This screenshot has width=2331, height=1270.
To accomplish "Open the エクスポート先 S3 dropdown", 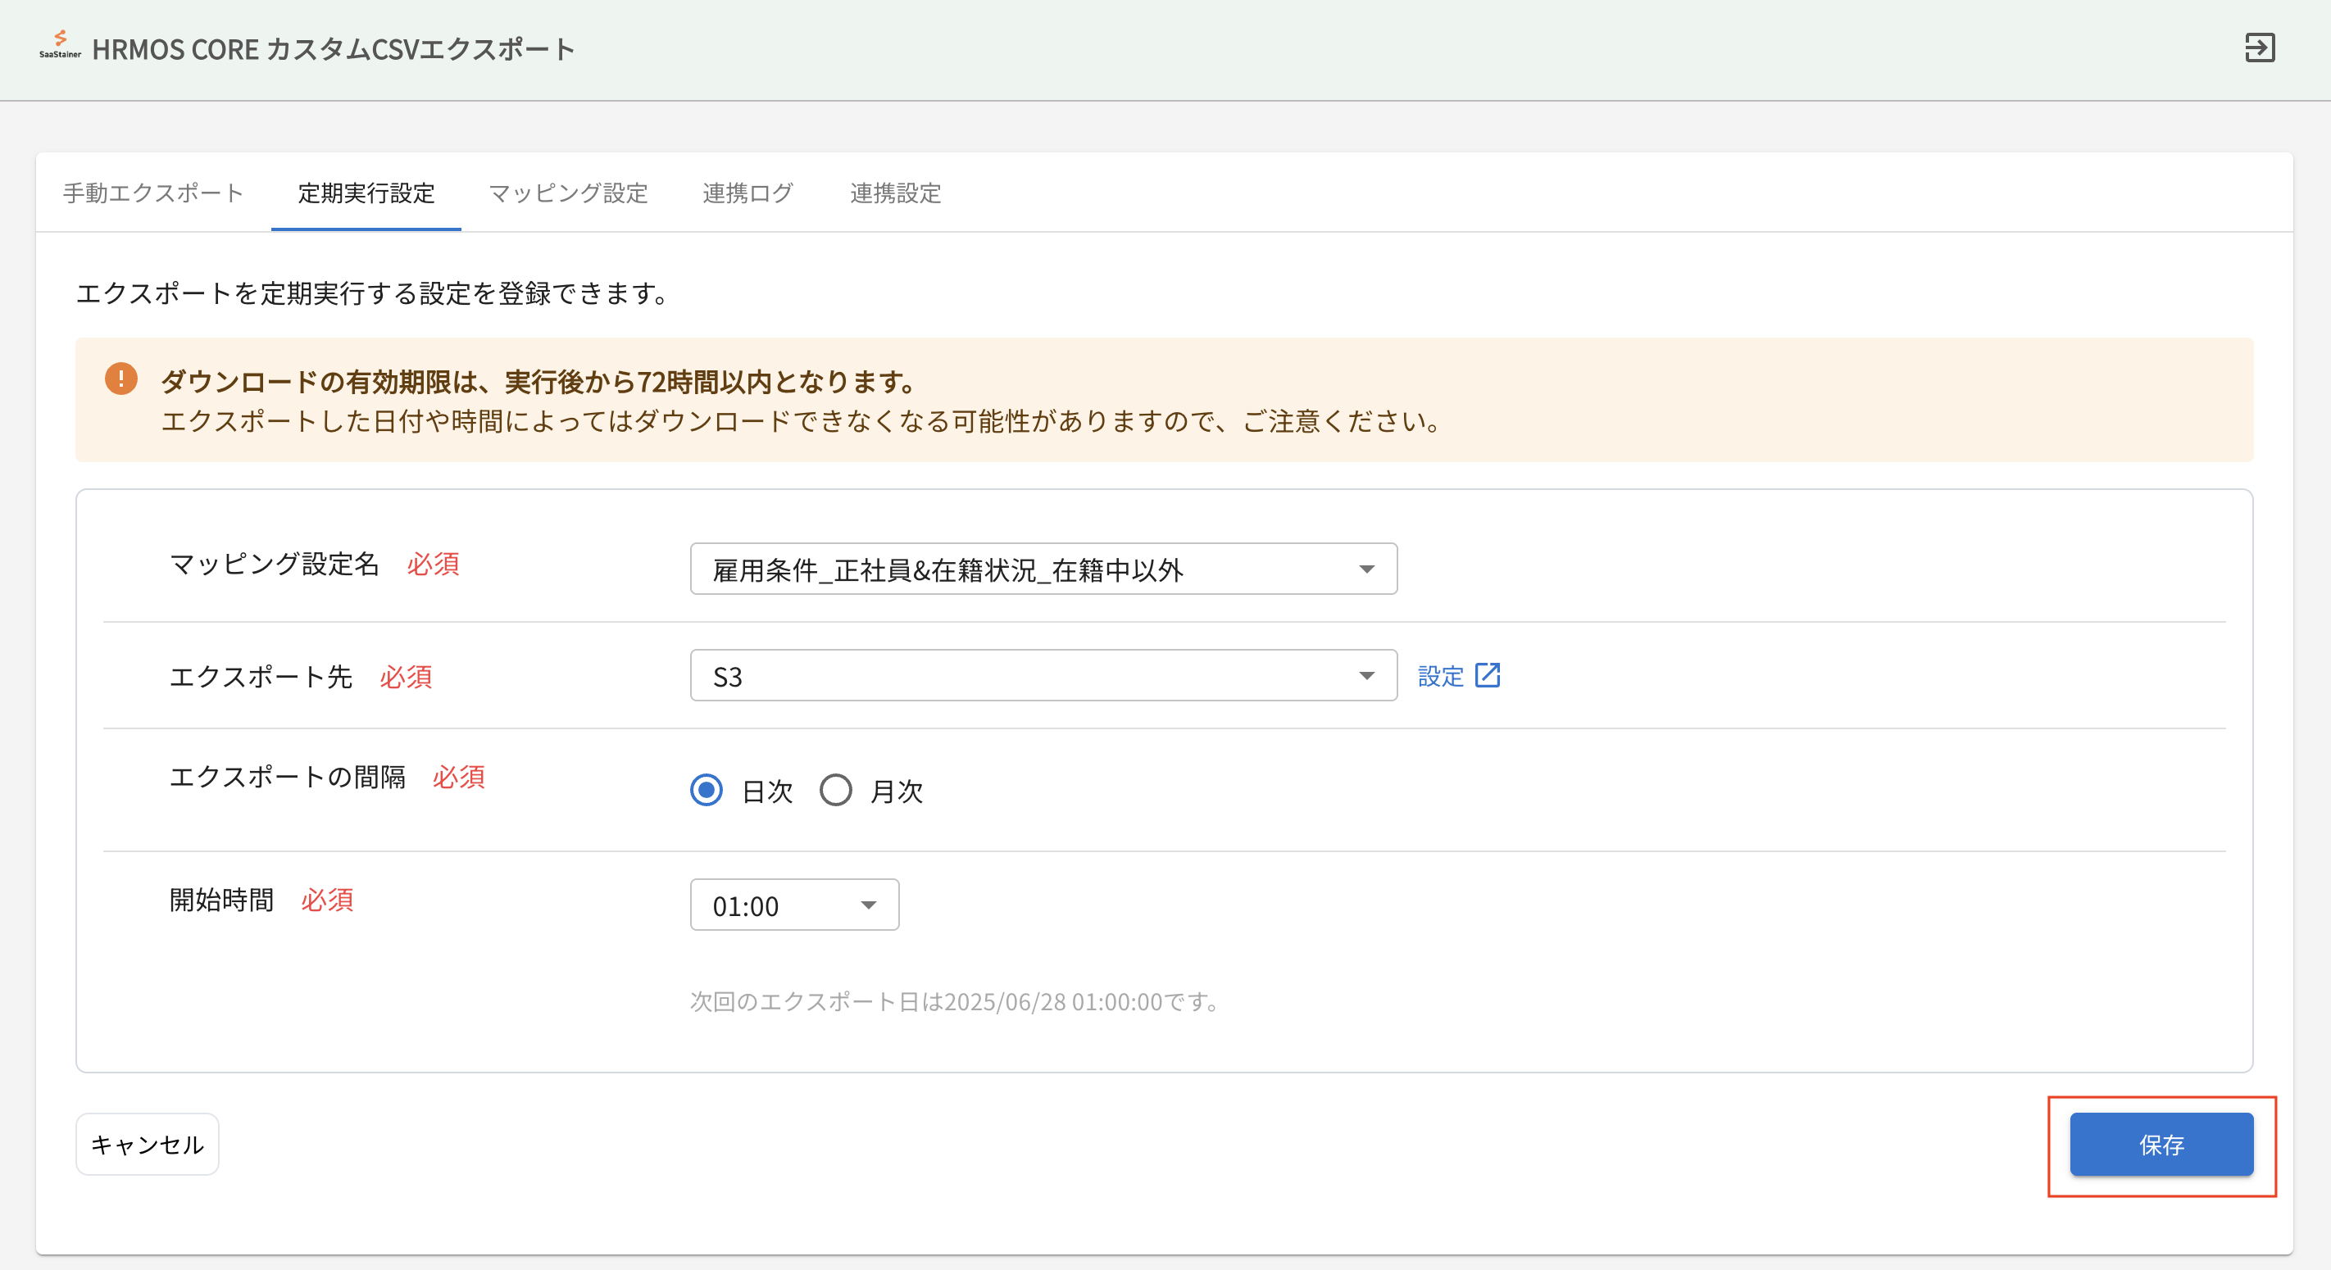I will point(1043,676).
